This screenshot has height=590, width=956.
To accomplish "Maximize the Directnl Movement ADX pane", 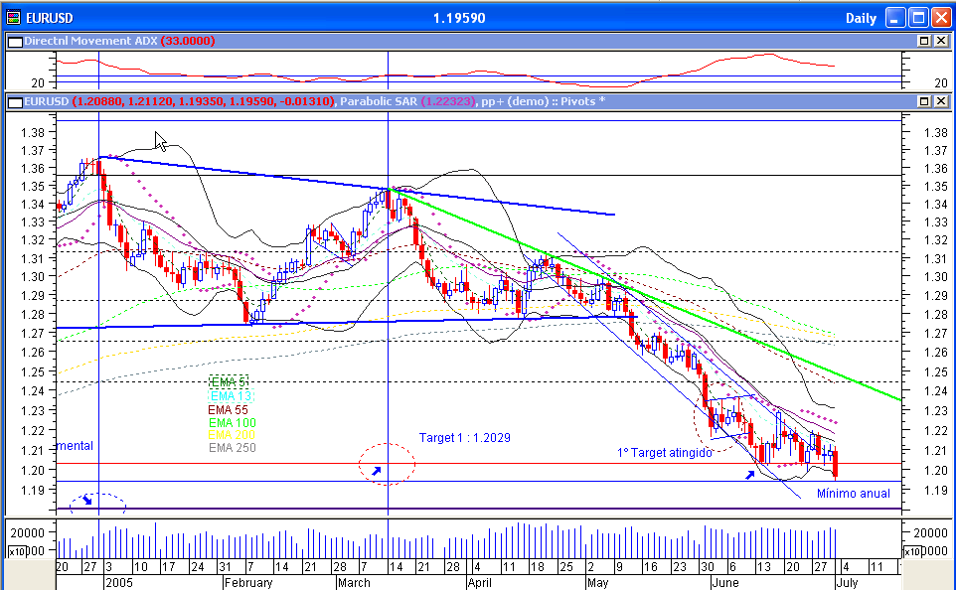I will [925, 41].
